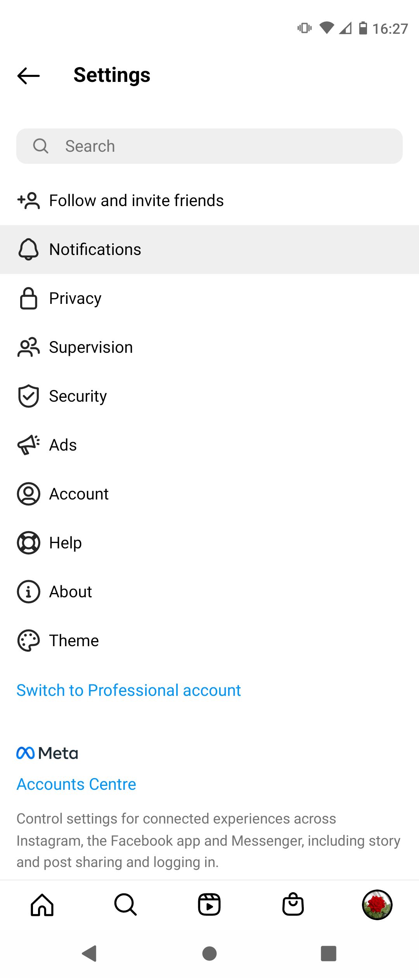
Task: Tap the Theme palette icon
Action: click(x=28, y=641)
